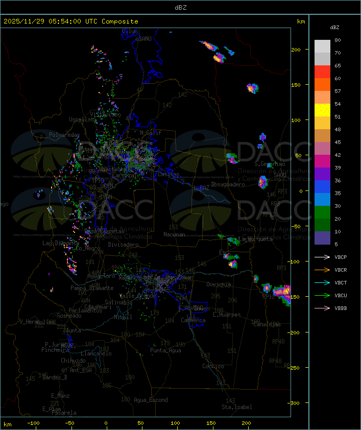This screenshot has height=430, width=361.
Task: Select the light gray 70-80 dBZ swatch
Action: (x=322, y=46)
